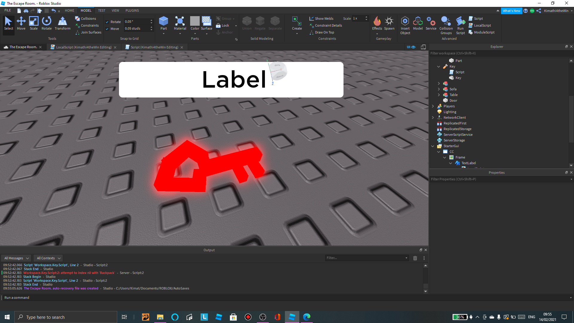Open the part Color swatch
This screenshot has height=323, width=574.
(x=195, y=22)
